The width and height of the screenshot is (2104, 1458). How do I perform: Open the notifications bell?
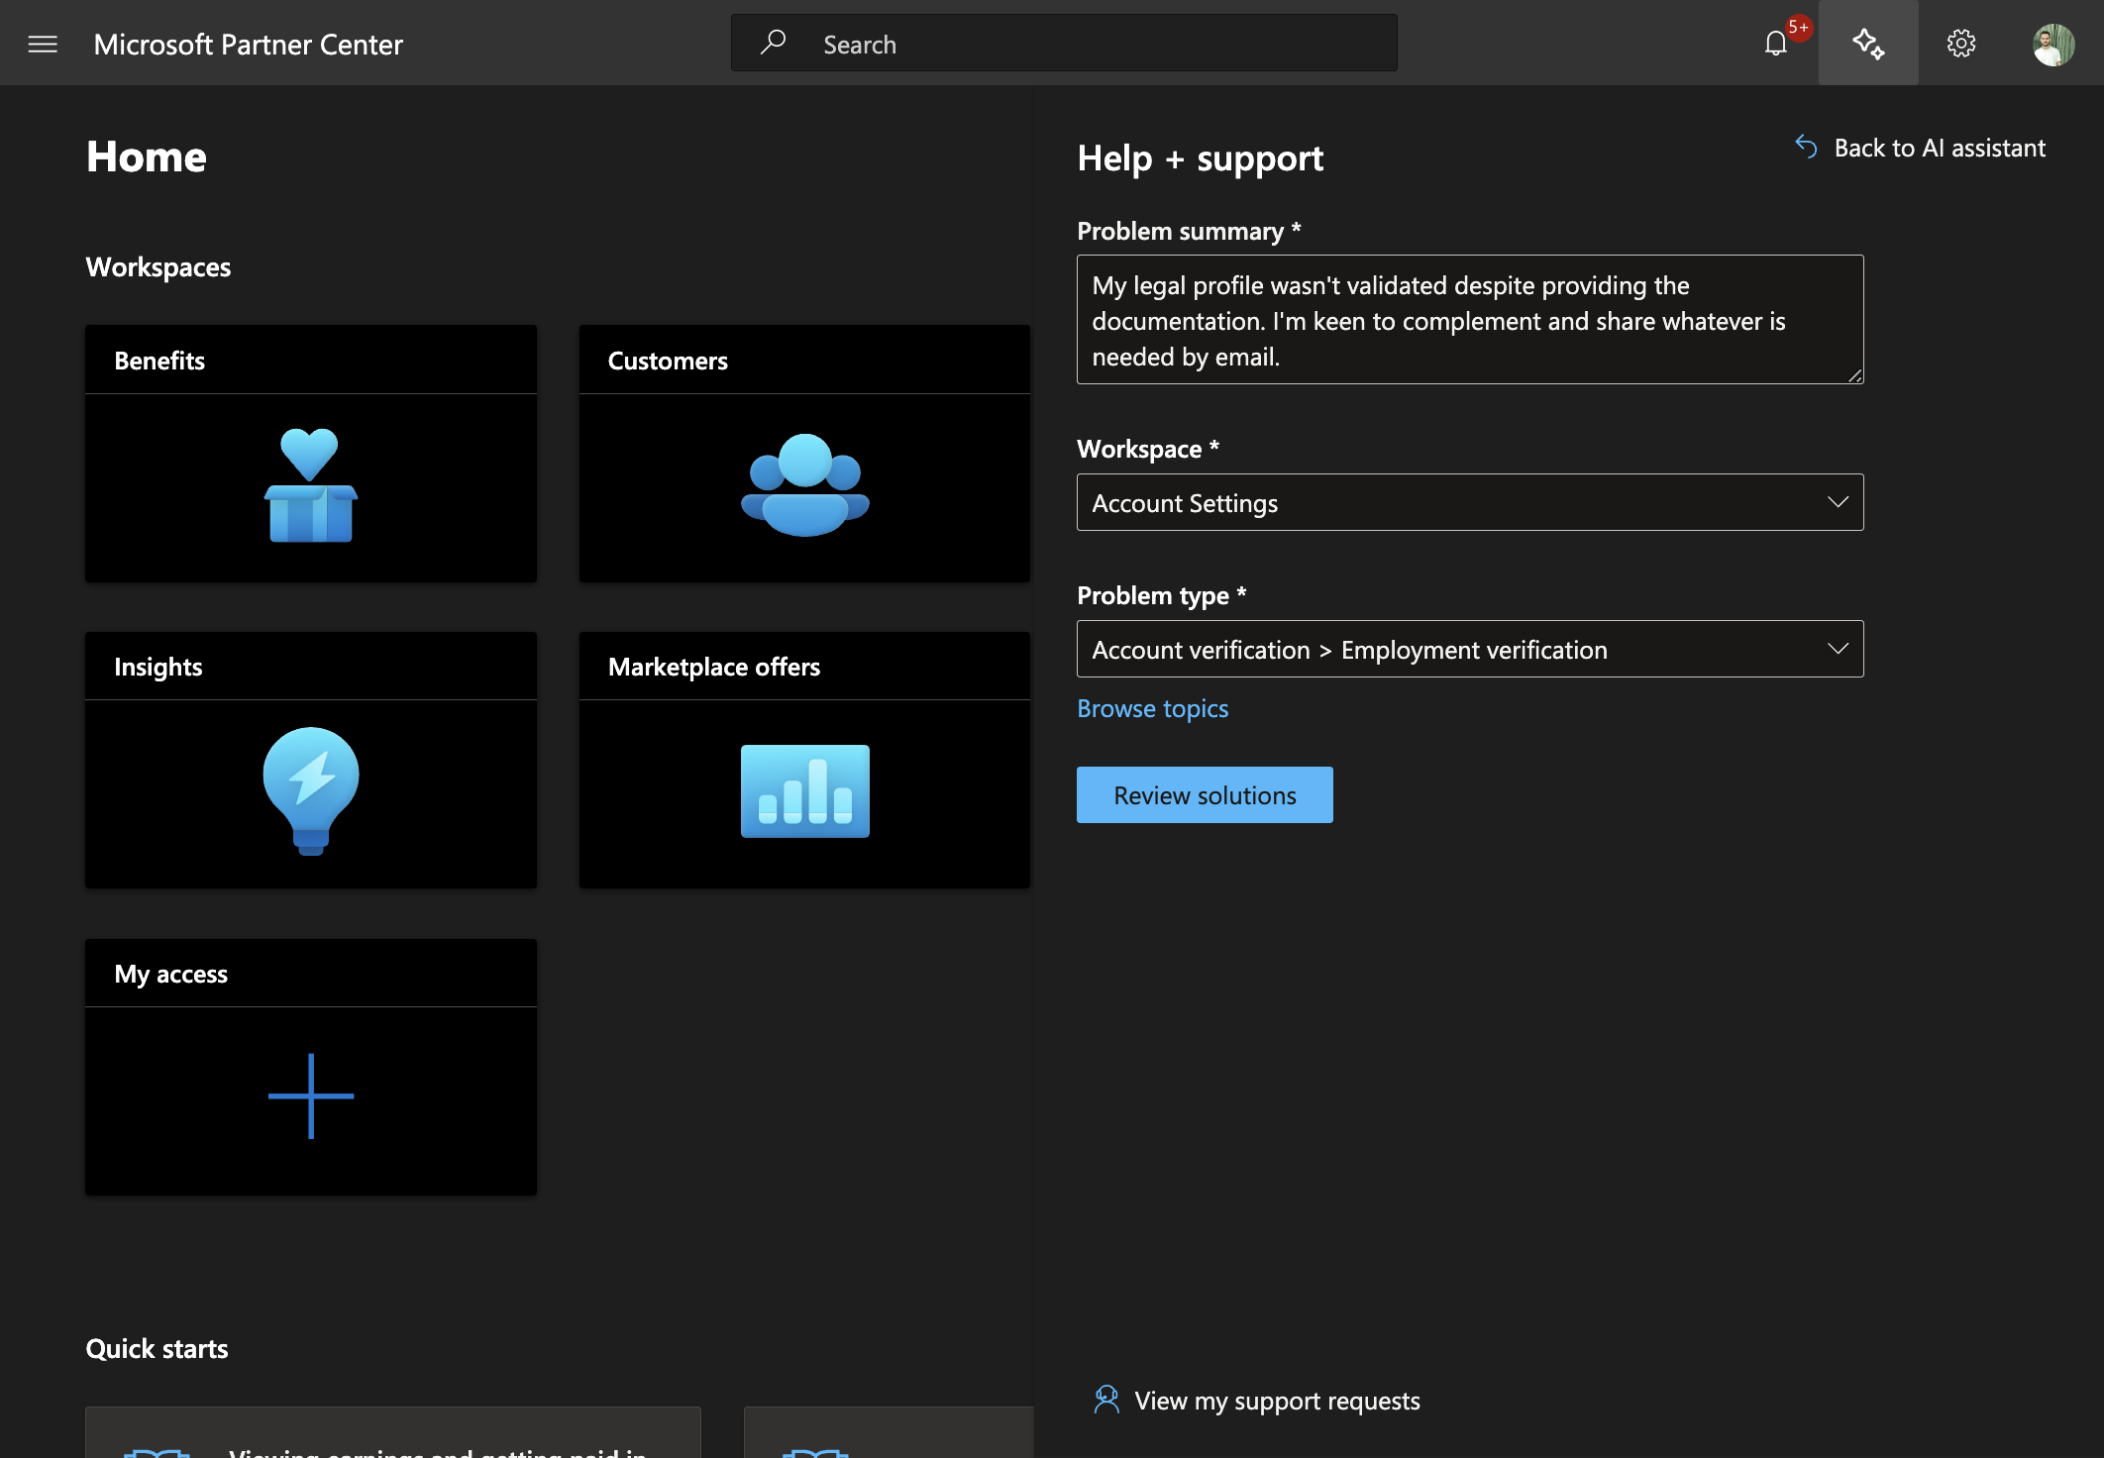click(x=1775, y=44)
